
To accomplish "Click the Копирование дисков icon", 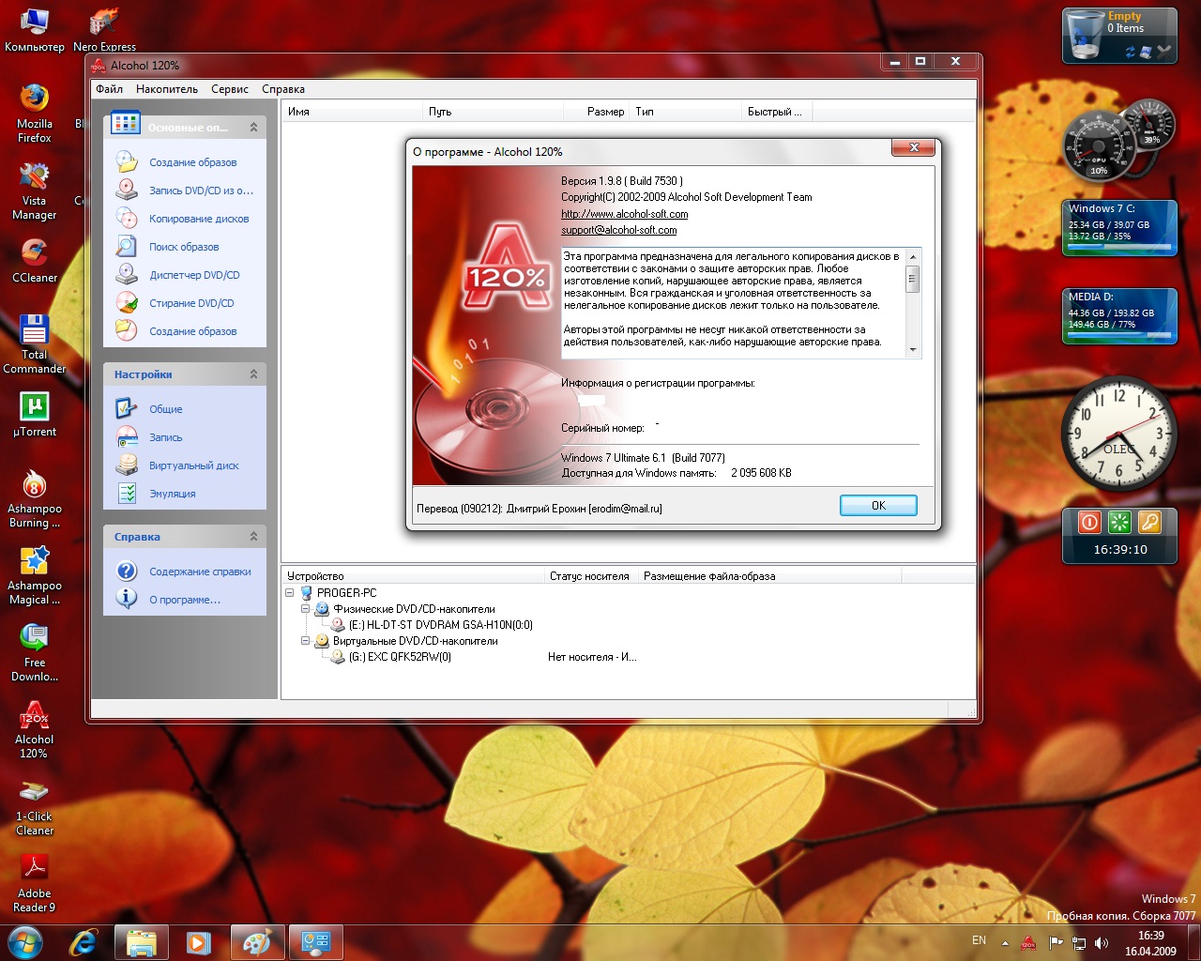I will [127, 218].
